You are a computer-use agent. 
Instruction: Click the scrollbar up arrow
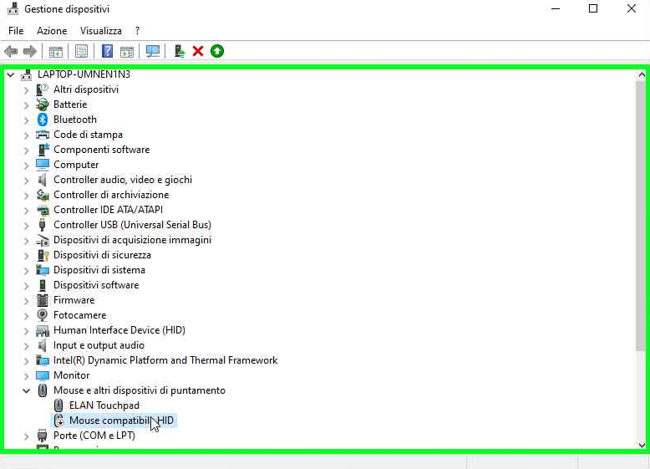click(x=642, y=75)
